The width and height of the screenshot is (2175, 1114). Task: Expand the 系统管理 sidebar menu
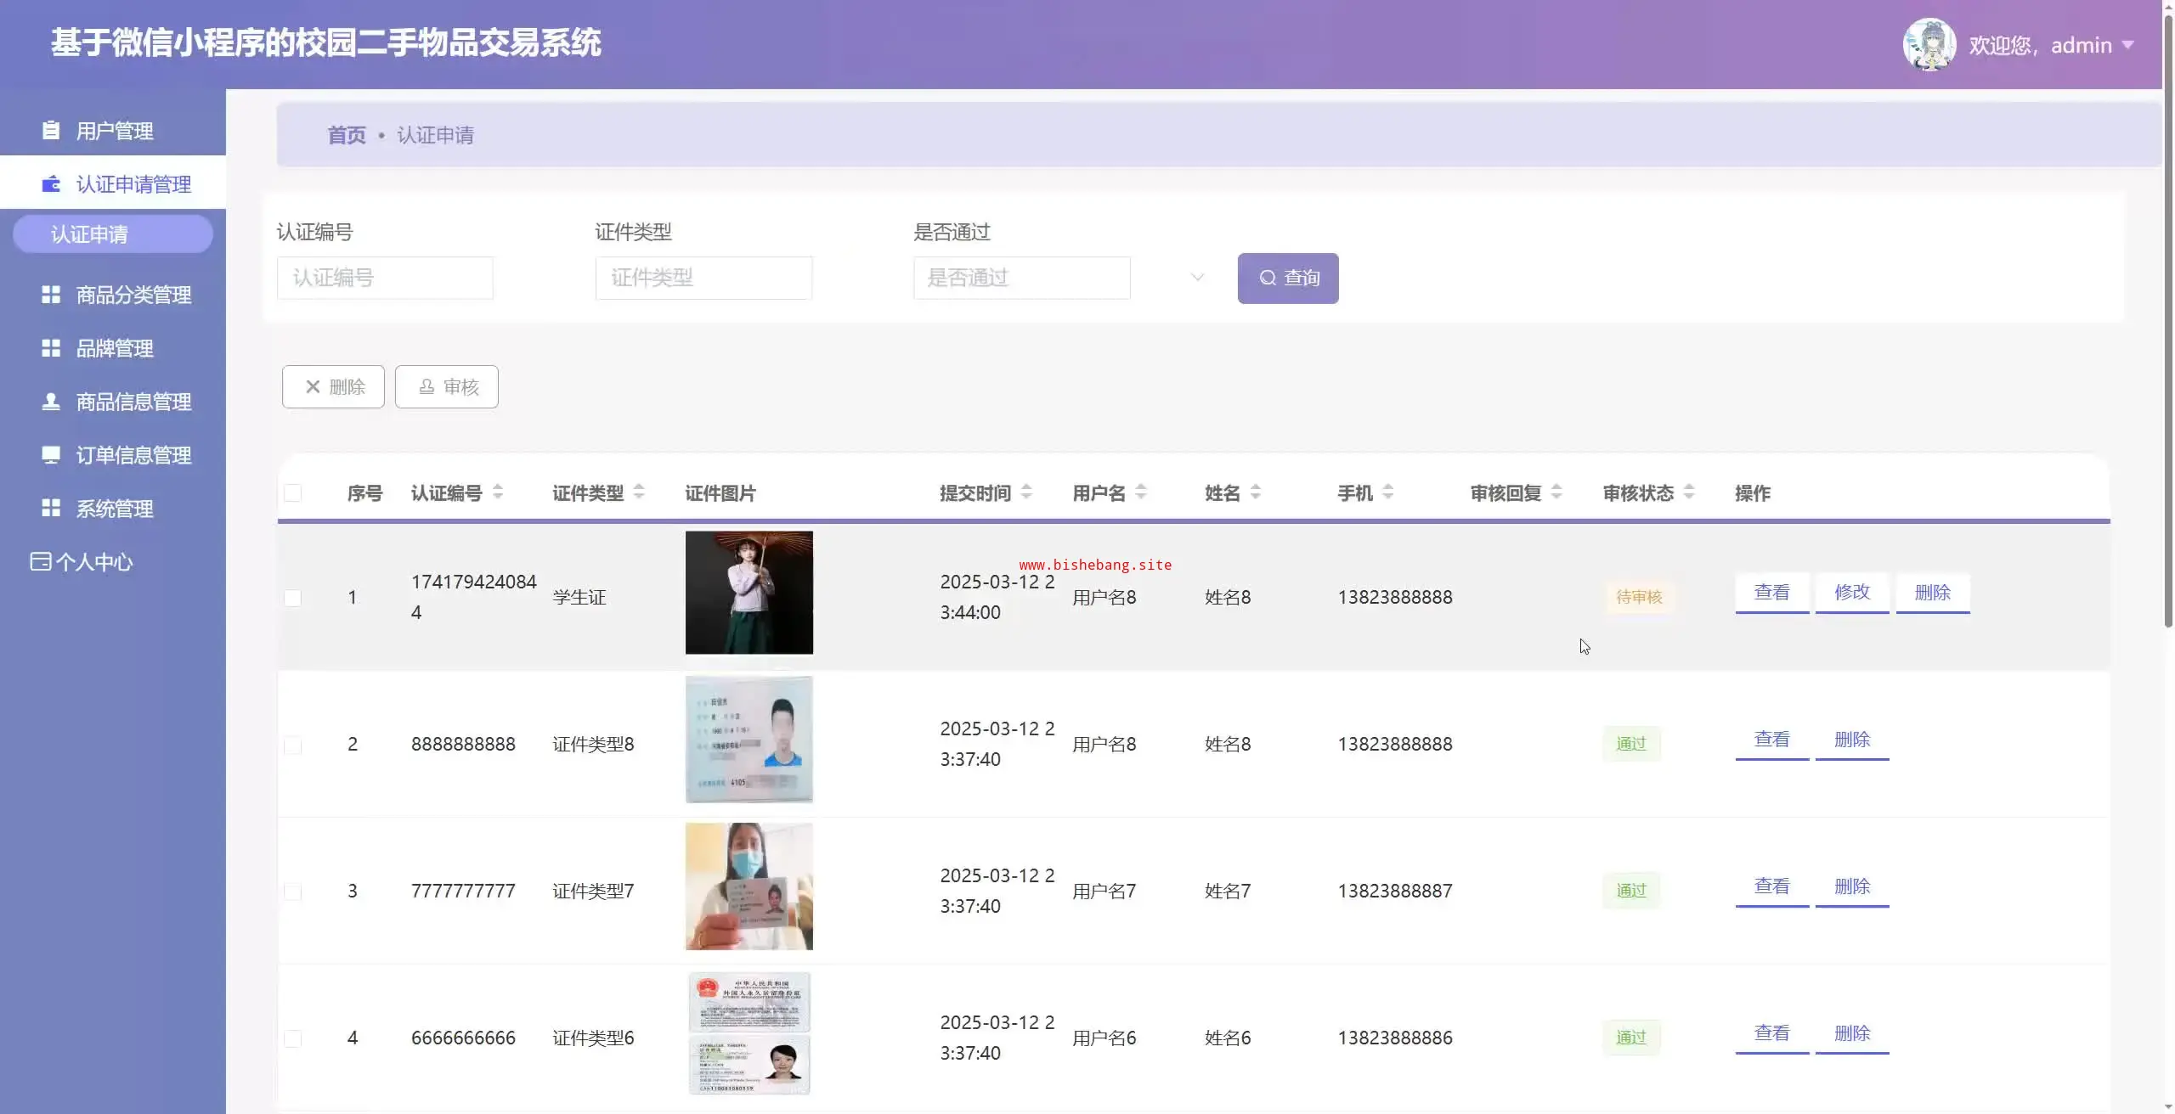(x=114, y=509)
